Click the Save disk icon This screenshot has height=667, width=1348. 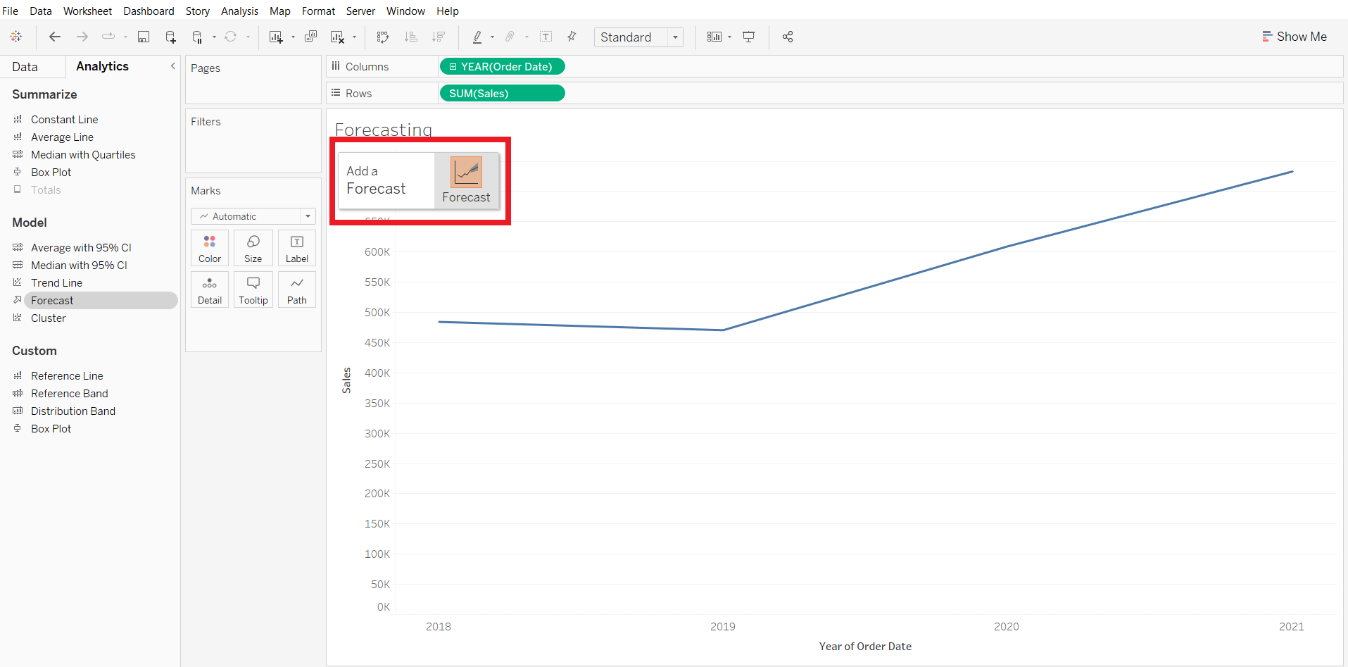click(x=144, y=37)
